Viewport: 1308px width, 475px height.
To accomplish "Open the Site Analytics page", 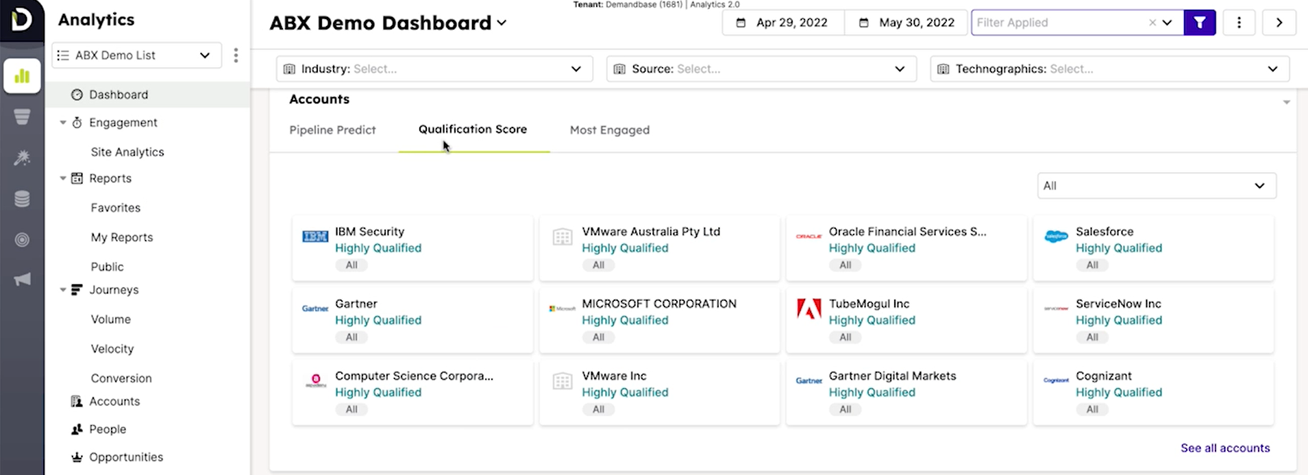I will point(127,152).
